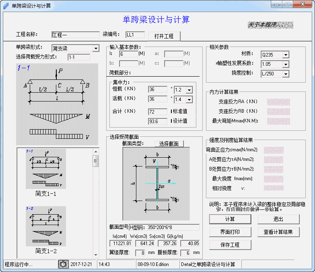
Task: Expand the 活载 factor 1.4 dropdown
Action: [189, 99]
